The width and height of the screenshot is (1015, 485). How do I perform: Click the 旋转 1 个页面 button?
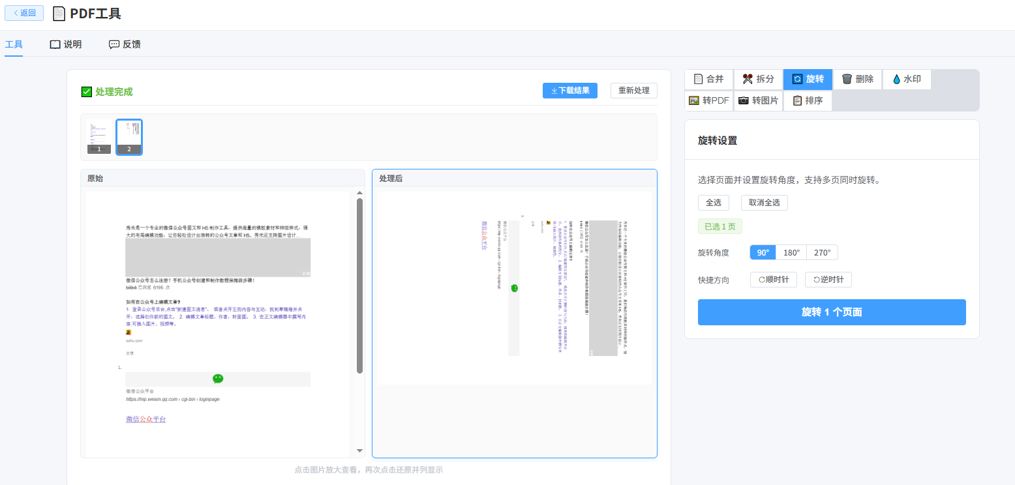tap(832, 312)
